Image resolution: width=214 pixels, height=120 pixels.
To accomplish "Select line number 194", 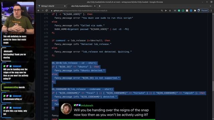I will 46,89.
